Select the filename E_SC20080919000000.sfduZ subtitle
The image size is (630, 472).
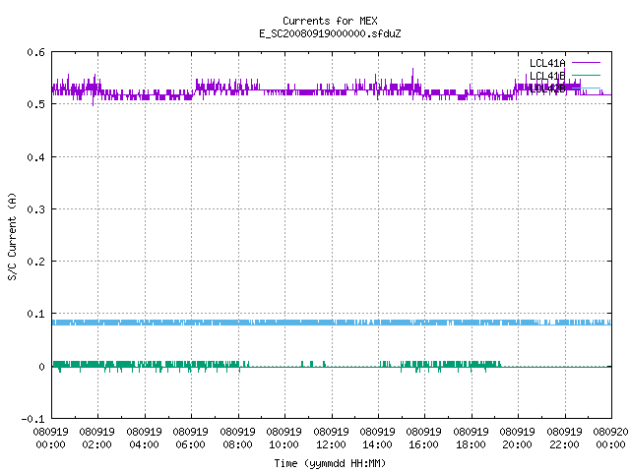330,33
